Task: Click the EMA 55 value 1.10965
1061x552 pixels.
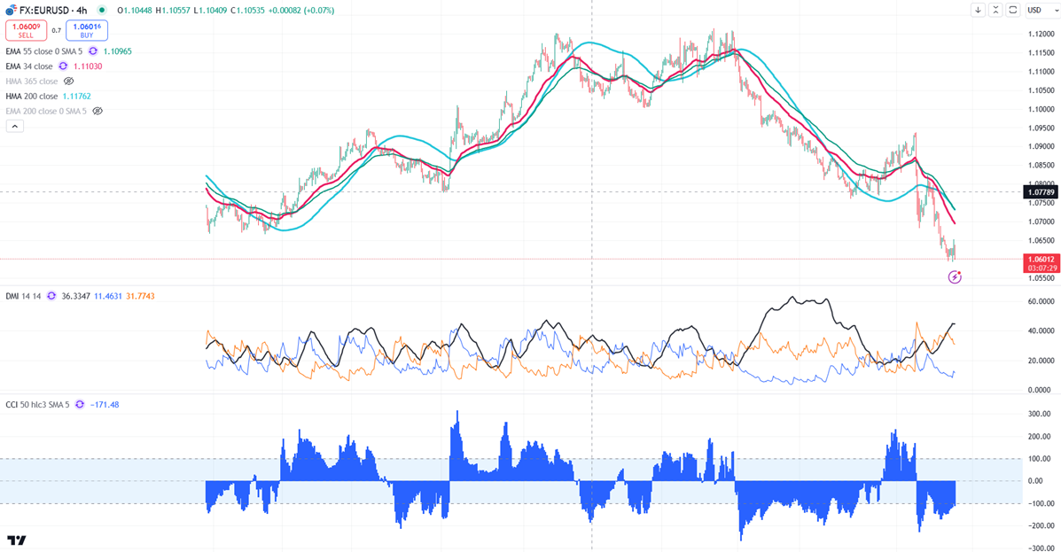Action: coord(118,51)
